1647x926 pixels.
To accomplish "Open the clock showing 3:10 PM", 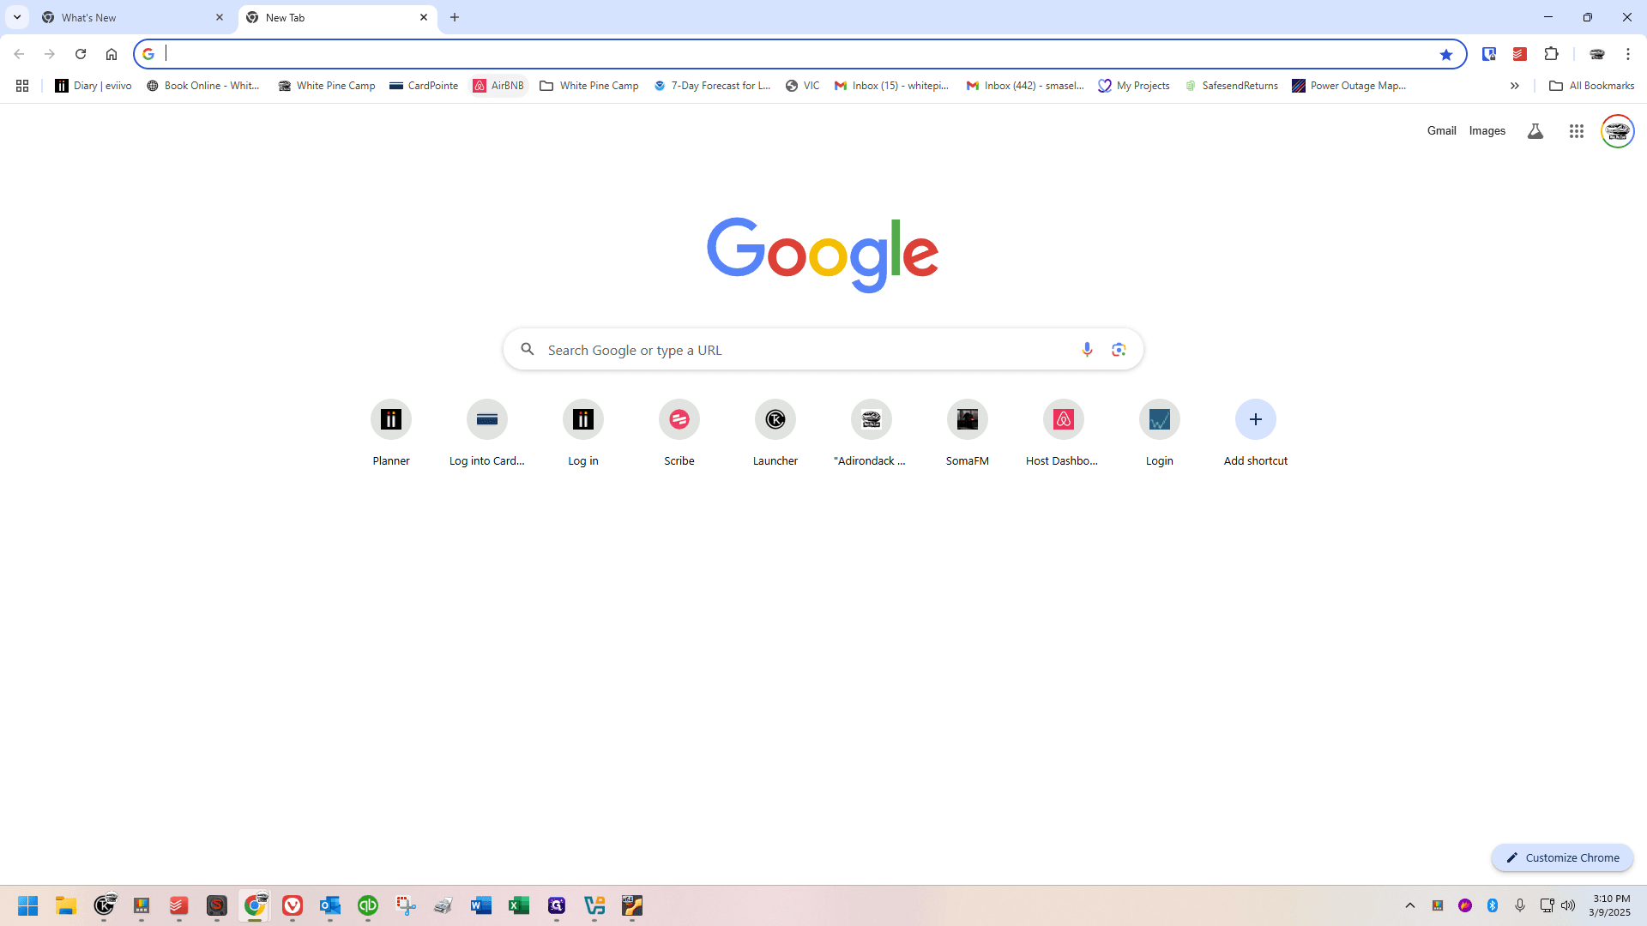I will 1610,905.
